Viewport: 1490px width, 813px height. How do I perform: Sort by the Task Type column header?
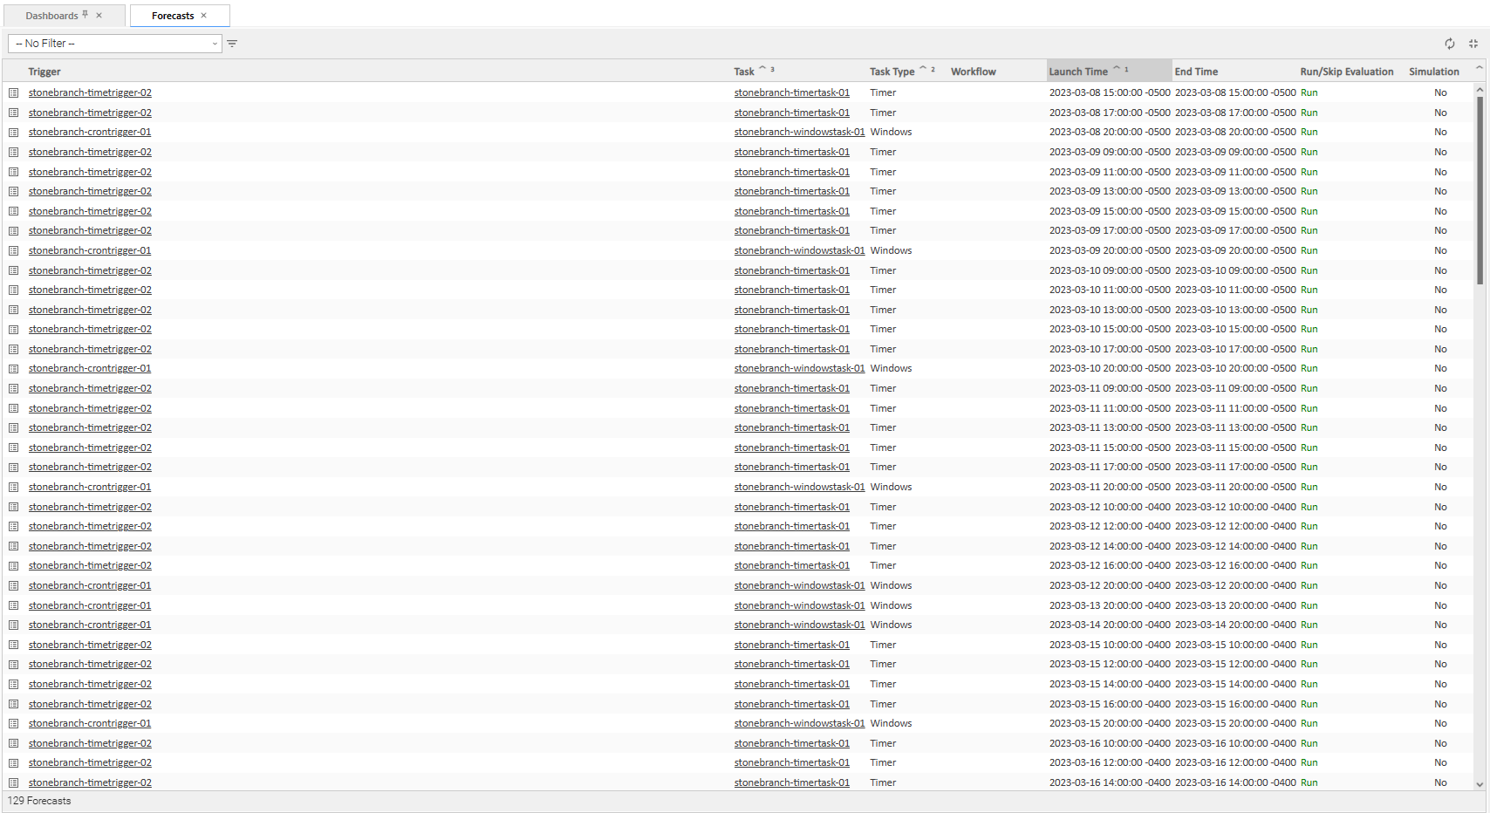pos(892,72)
